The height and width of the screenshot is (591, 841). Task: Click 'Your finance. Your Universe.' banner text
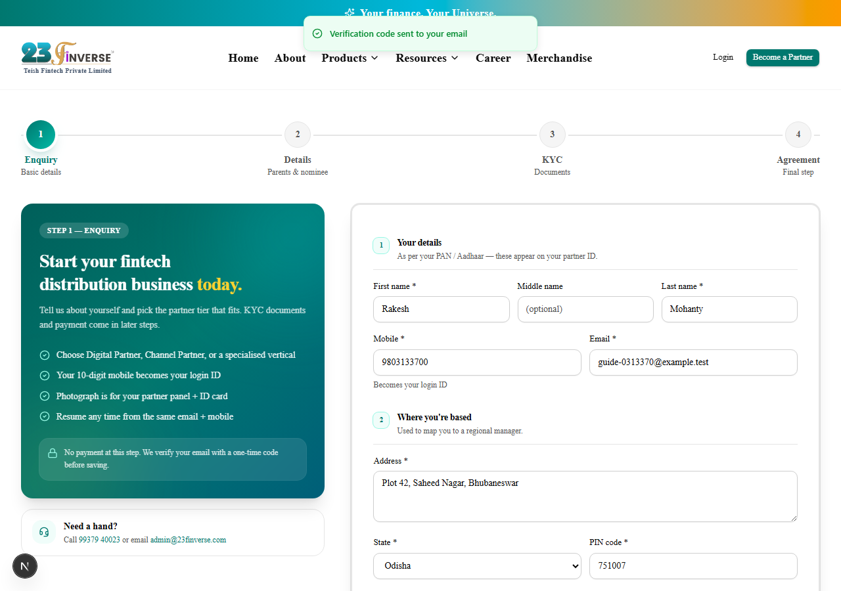coord(428,13)
